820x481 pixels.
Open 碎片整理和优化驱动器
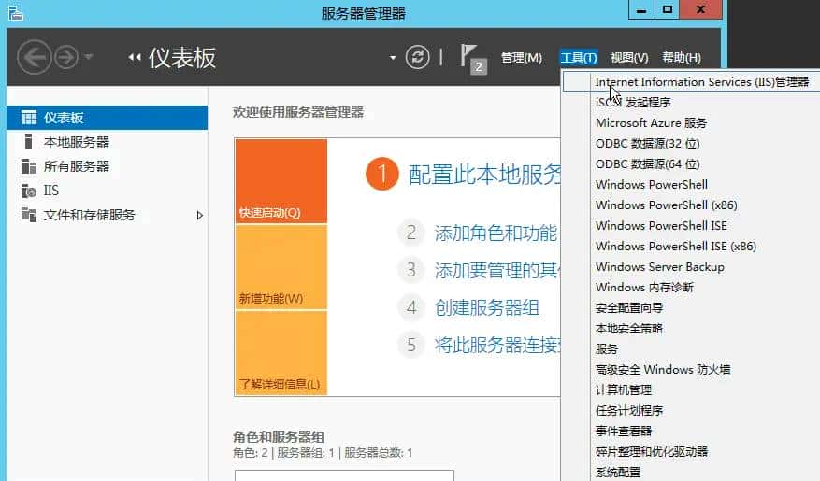(651, 452)
